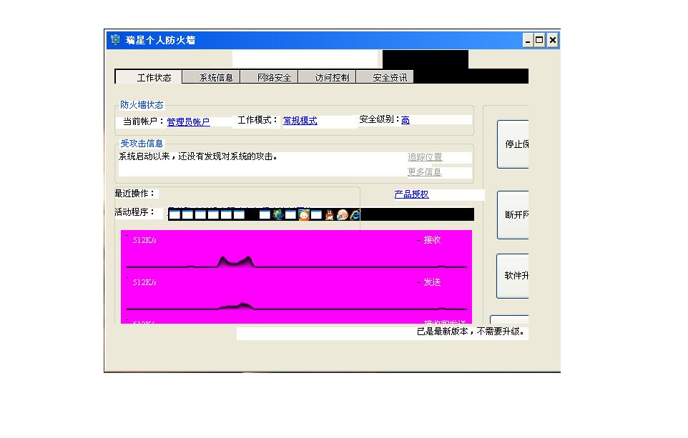The image size is (688, 438).
Task: Open the 网络安全 tab
Action: pyautogui.click(x=269, y=77)
